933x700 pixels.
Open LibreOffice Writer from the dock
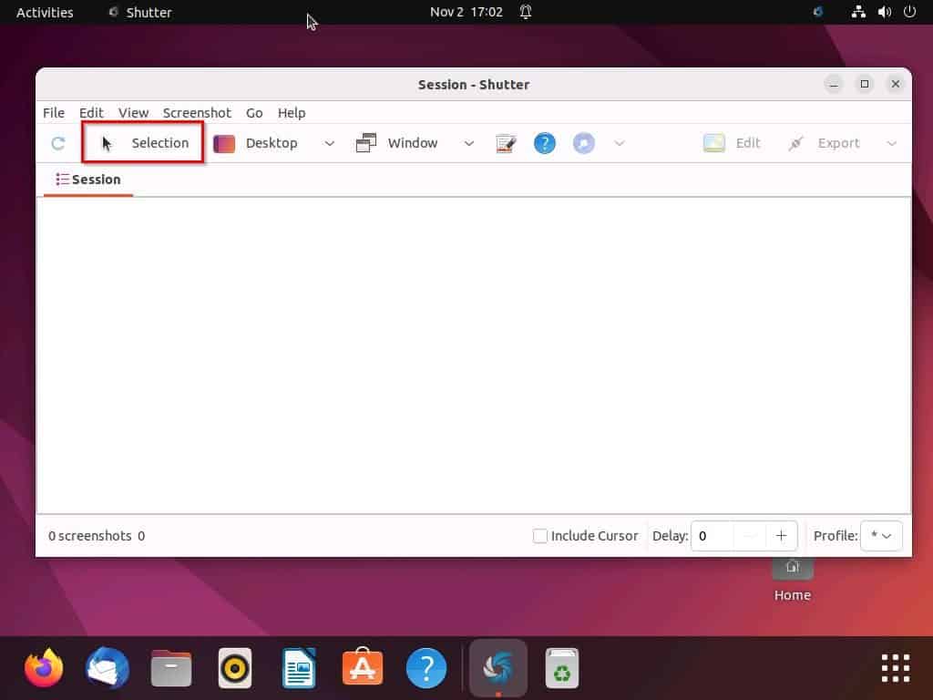pos(299,668)
